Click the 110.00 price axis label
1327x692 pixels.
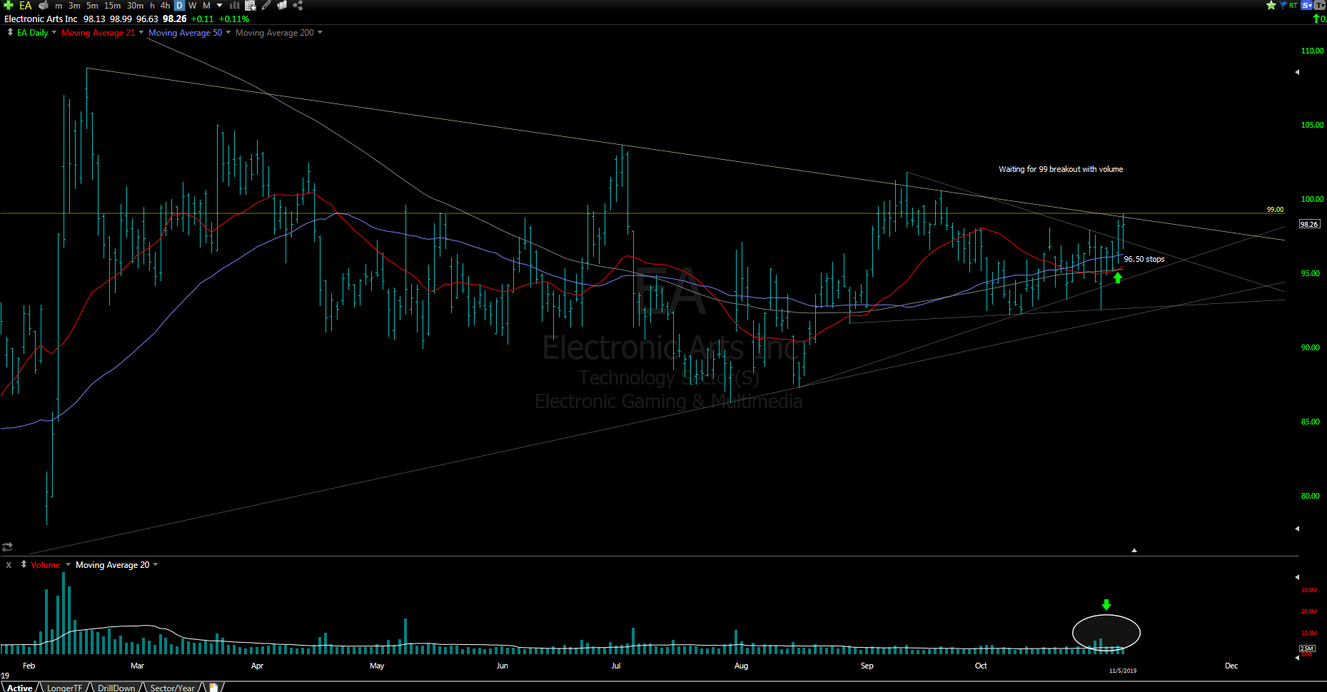coord(1312,51)
